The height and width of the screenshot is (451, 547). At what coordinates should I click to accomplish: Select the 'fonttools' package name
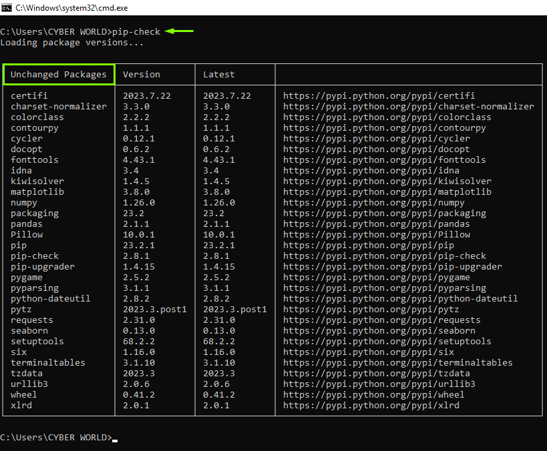[x=35, y=160]
